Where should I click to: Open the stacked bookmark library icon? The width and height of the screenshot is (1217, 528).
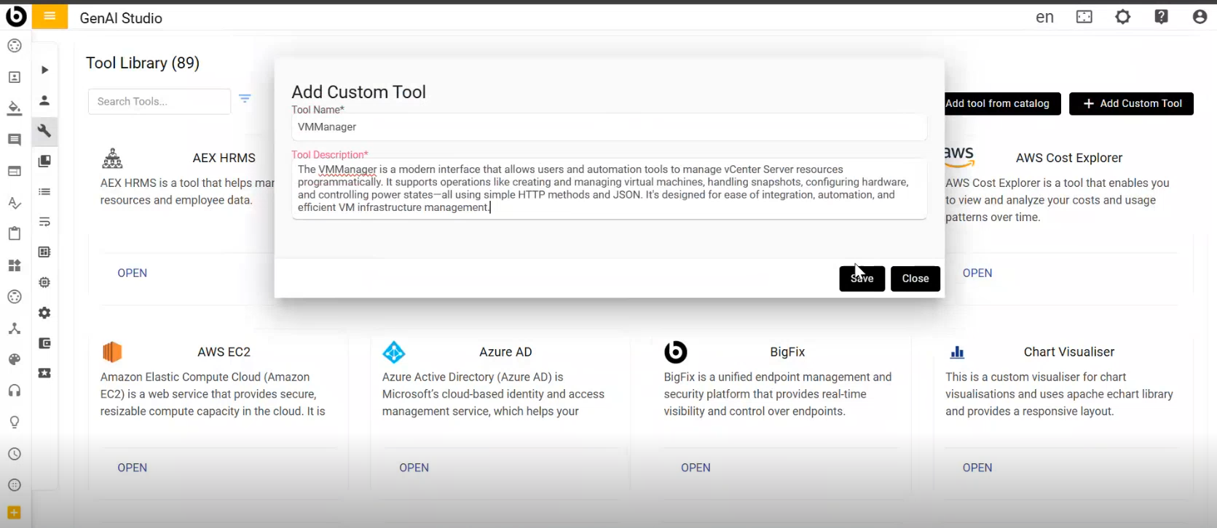tap(44, 161)
